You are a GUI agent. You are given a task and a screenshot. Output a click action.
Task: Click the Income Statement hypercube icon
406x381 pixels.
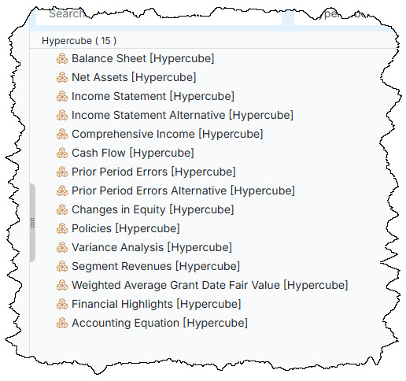click(62, 96)
